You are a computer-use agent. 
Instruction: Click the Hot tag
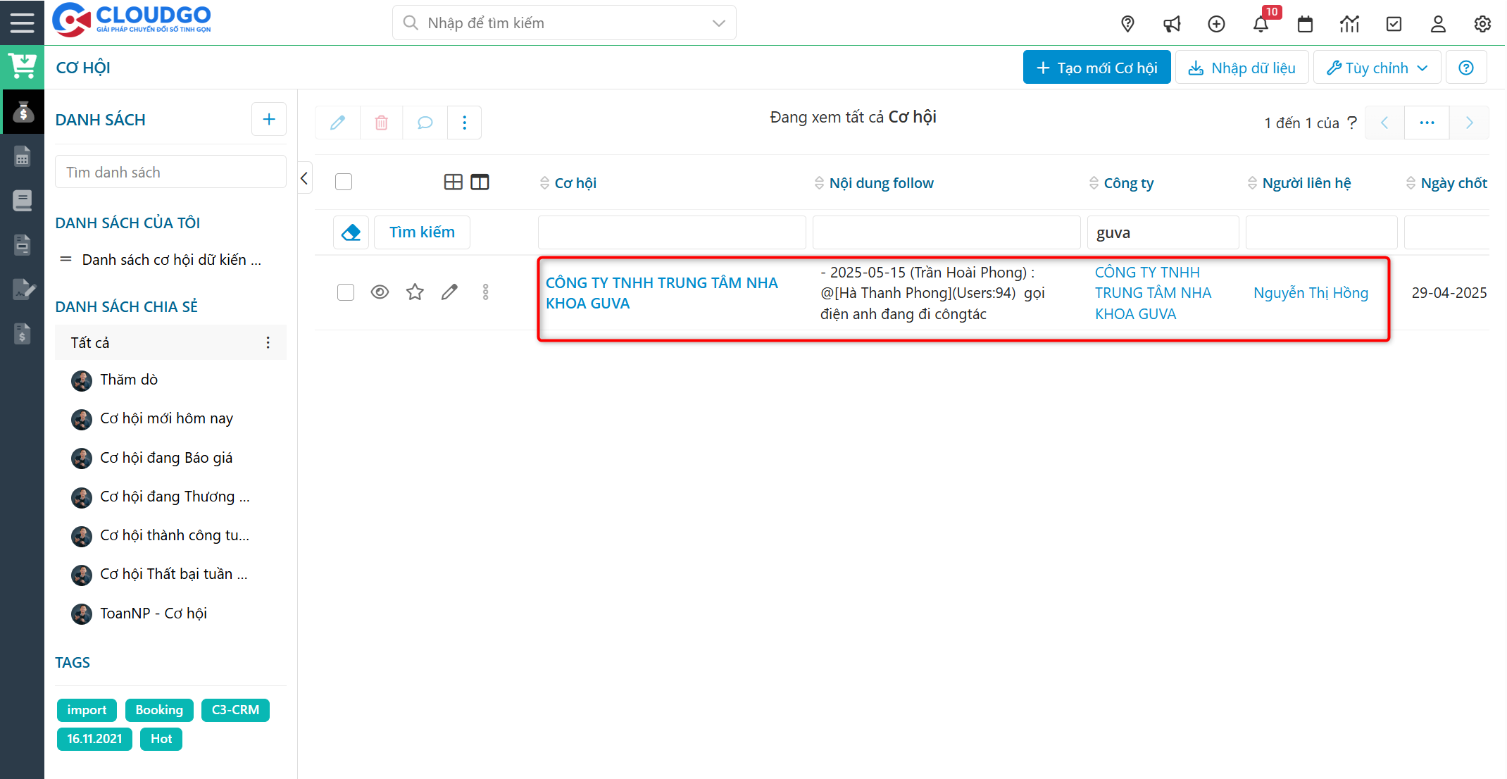(161, 739)
